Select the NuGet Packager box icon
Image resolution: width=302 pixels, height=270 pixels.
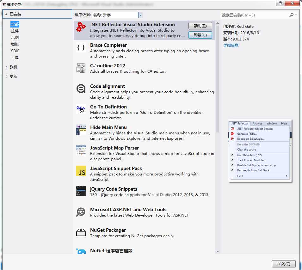pyautogui.click(x=81, y=232)
